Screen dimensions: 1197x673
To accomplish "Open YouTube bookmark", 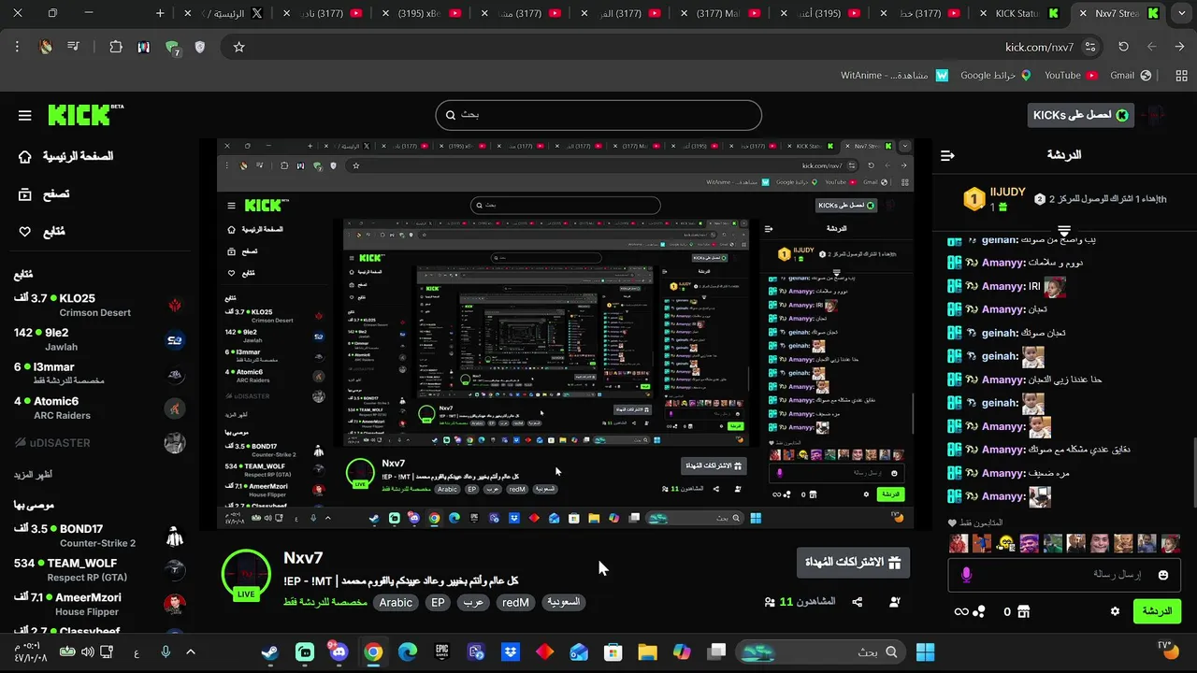I will (x=1070, y=76).
